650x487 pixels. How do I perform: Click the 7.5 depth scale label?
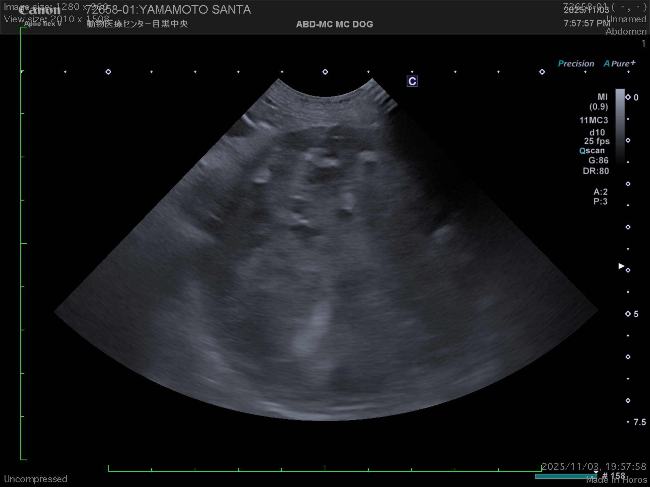click(x=639, y=422)
